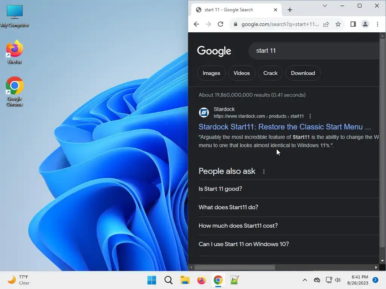Image resolution: width=386 pixels, height=289 pixels.
Task: Click the vertical scrollbar down arrow
Action: [382, 261]
